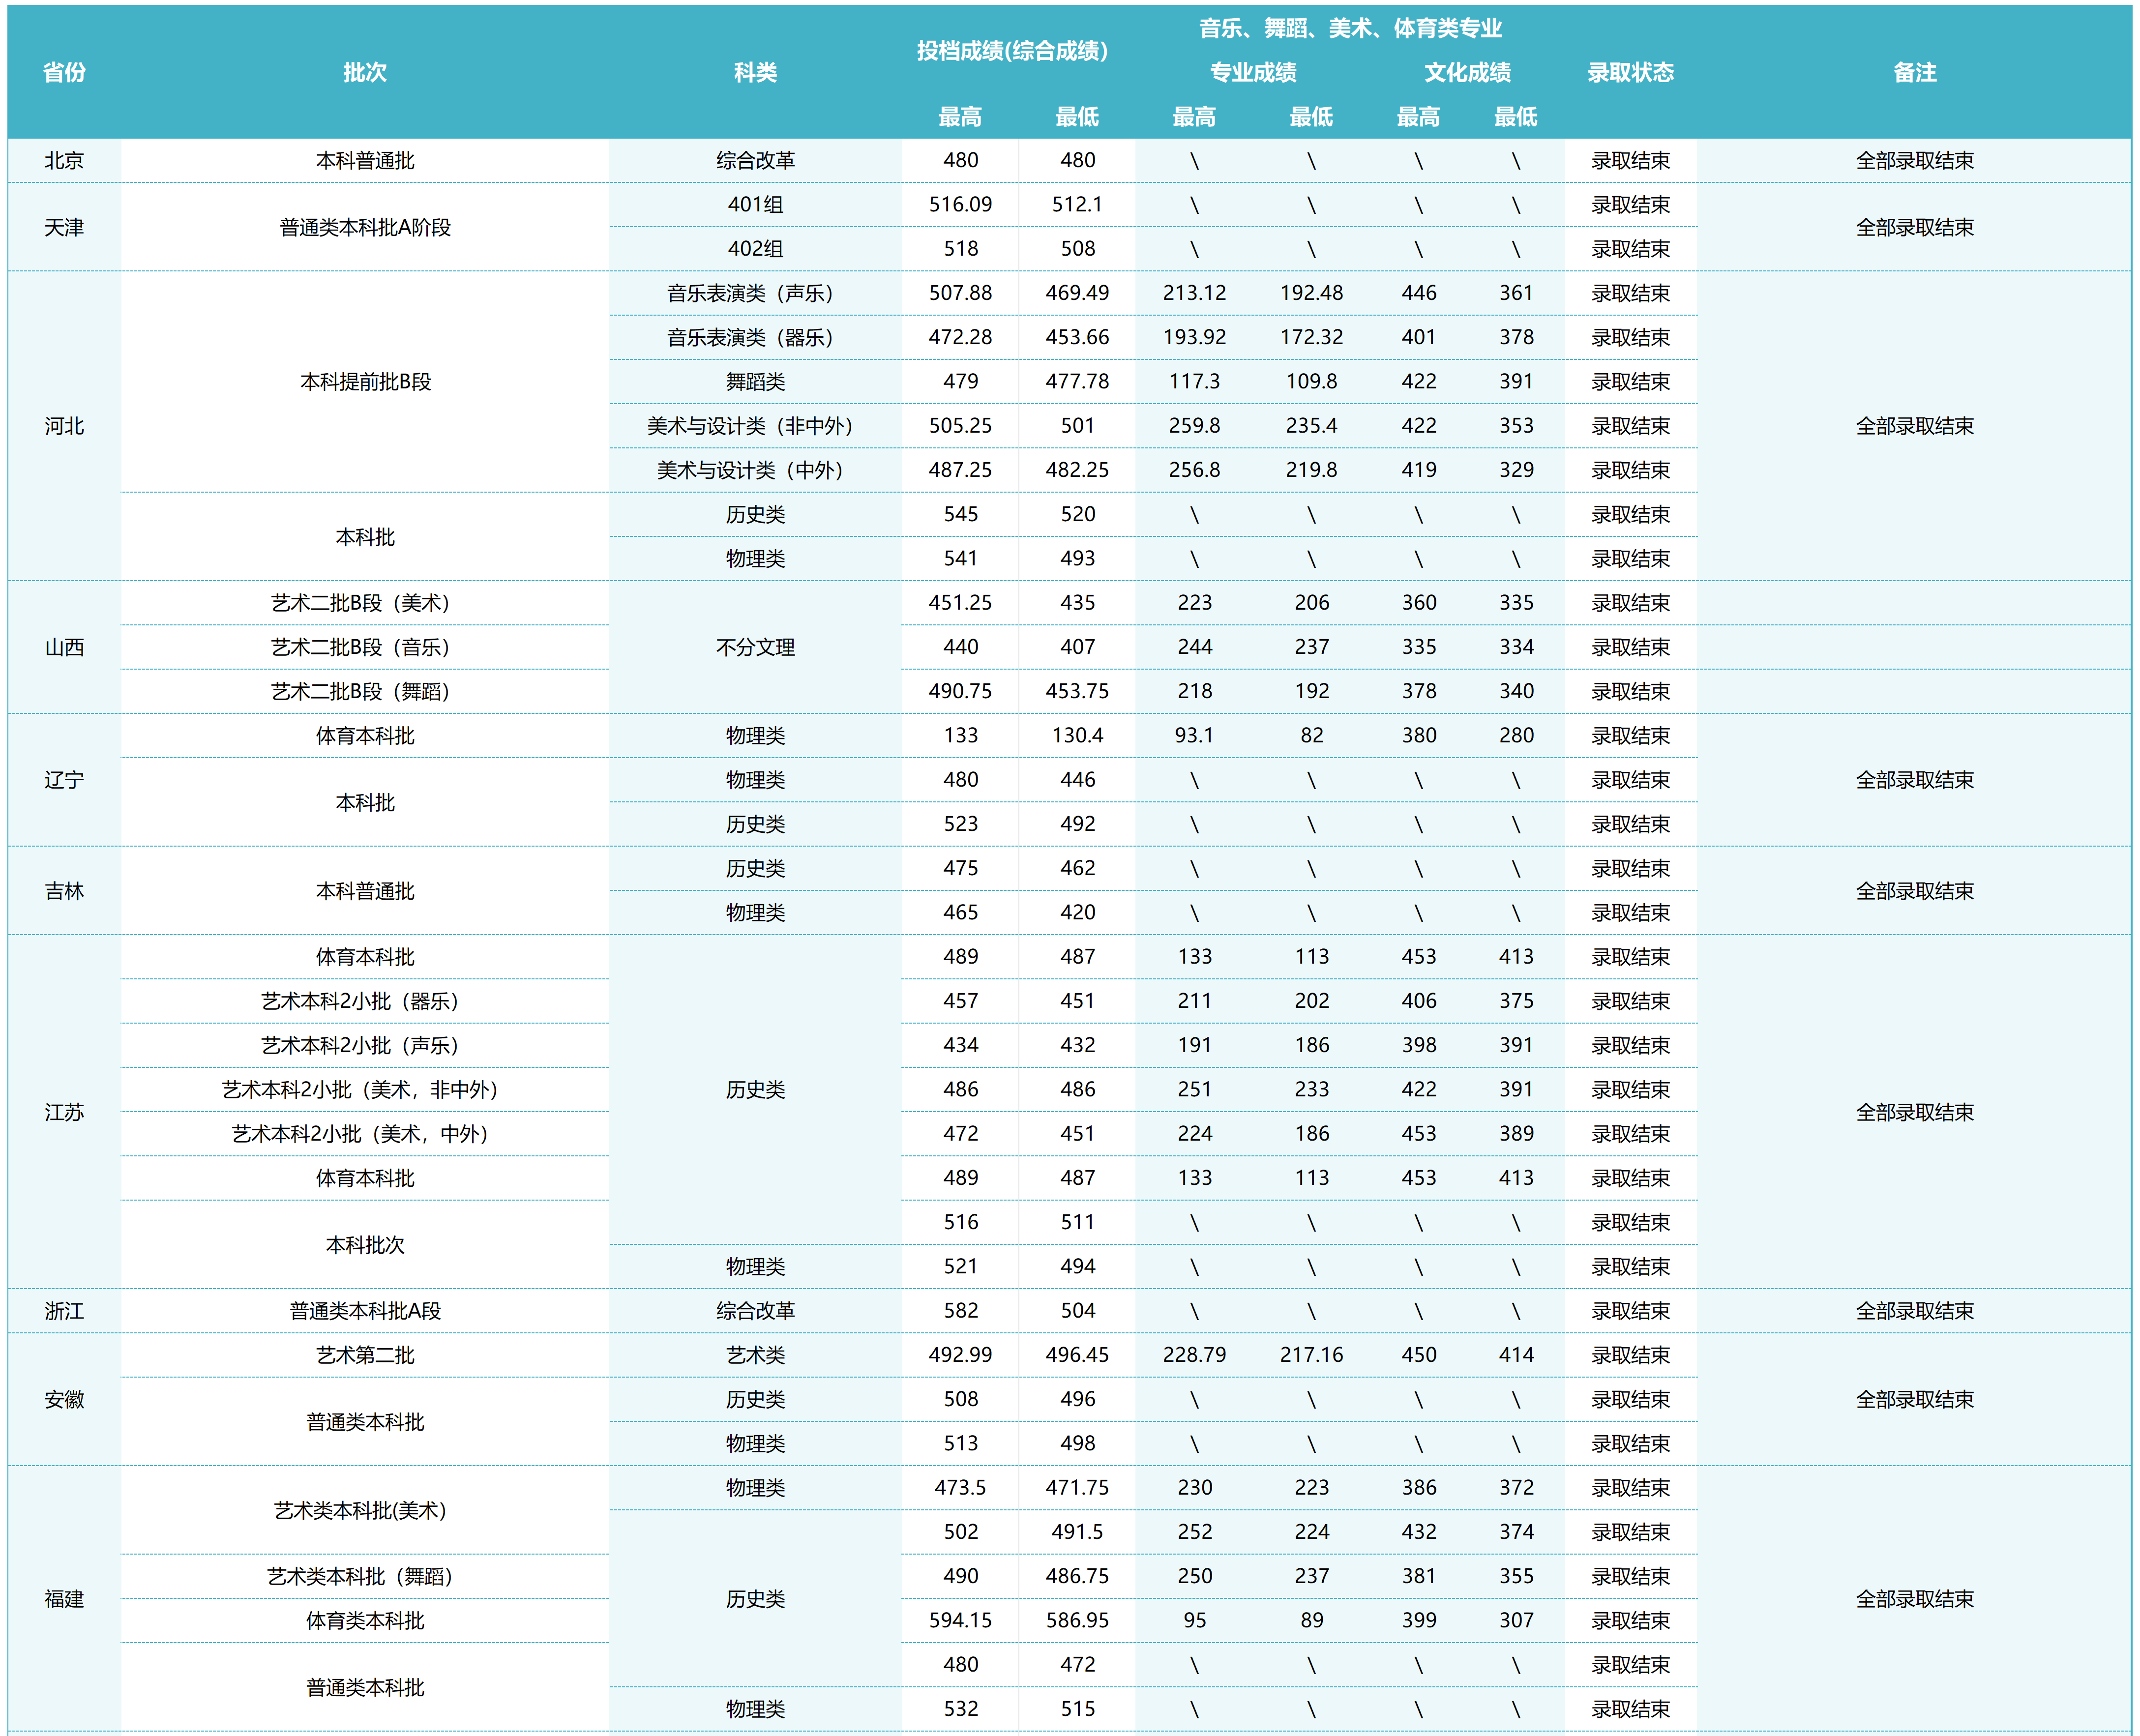Click the 582 score in 浙江 row

pos(960,1311)
